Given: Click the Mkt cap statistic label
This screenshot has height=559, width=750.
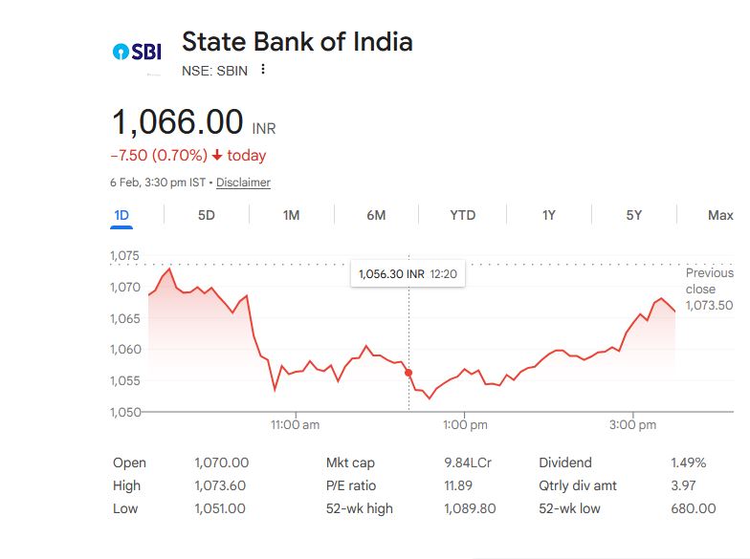Looking at the screenshot, I should [x=348, y=462].
